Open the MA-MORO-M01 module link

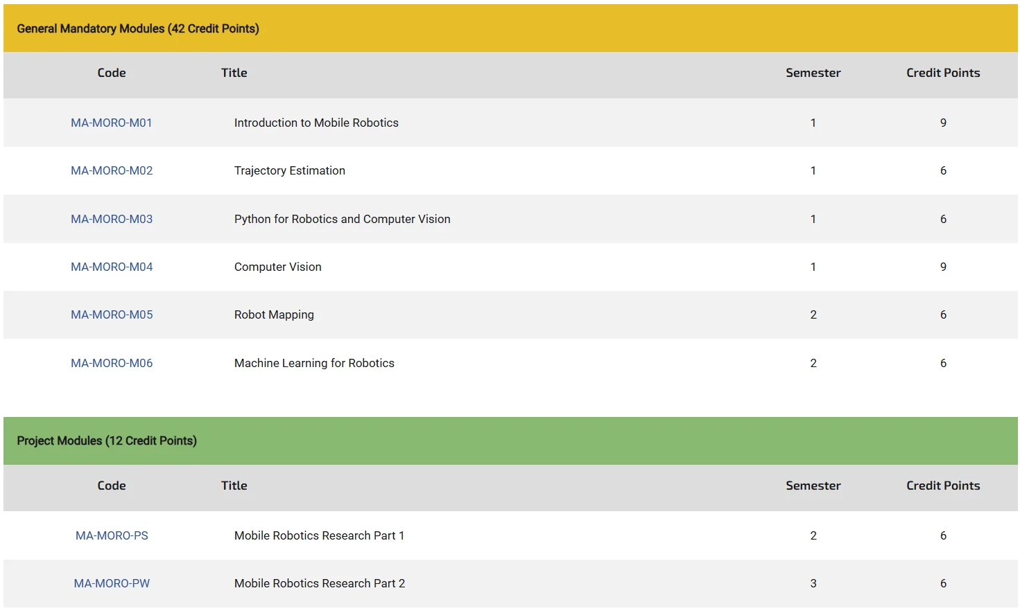coord(111,123)
